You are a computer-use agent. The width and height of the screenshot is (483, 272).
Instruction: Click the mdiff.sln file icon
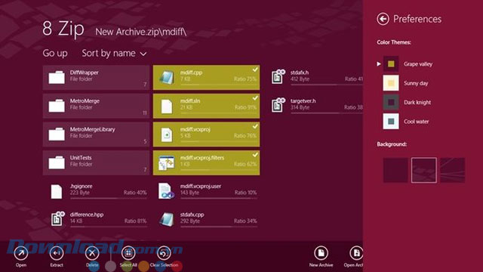point(167,107)
